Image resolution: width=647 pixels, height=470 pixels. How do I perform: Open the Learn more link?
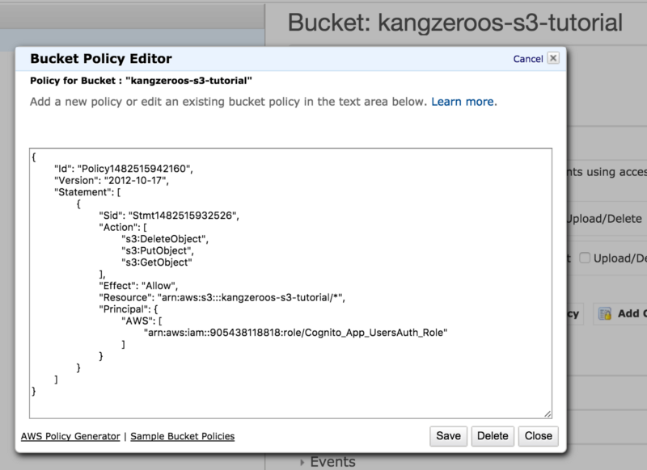tap(463, 102)
